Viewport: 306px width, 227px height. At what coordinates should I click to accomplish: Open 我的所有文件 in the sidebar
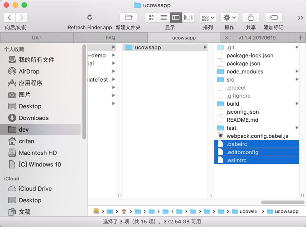click(x=41, y=60)
